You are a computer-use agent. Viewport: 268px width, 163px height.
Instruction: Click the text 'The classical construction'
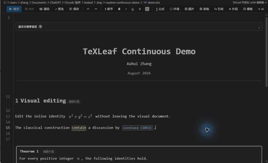(x=42, y=128)
